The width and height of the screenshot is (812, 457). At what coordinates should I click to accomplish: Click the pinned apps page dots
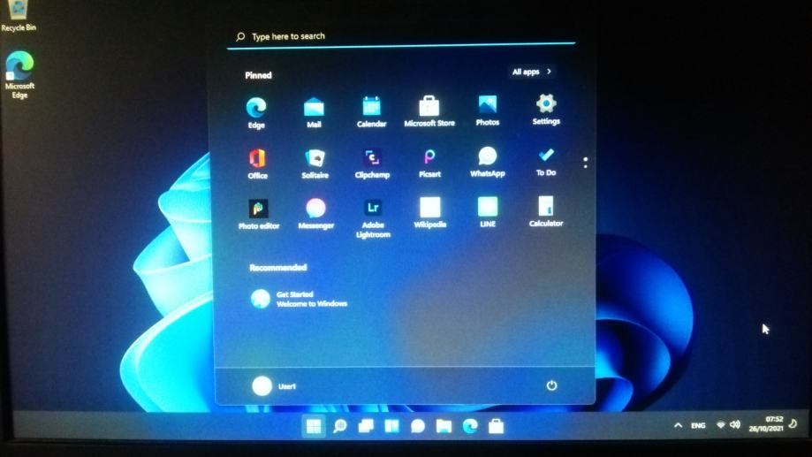coord(585,163)
